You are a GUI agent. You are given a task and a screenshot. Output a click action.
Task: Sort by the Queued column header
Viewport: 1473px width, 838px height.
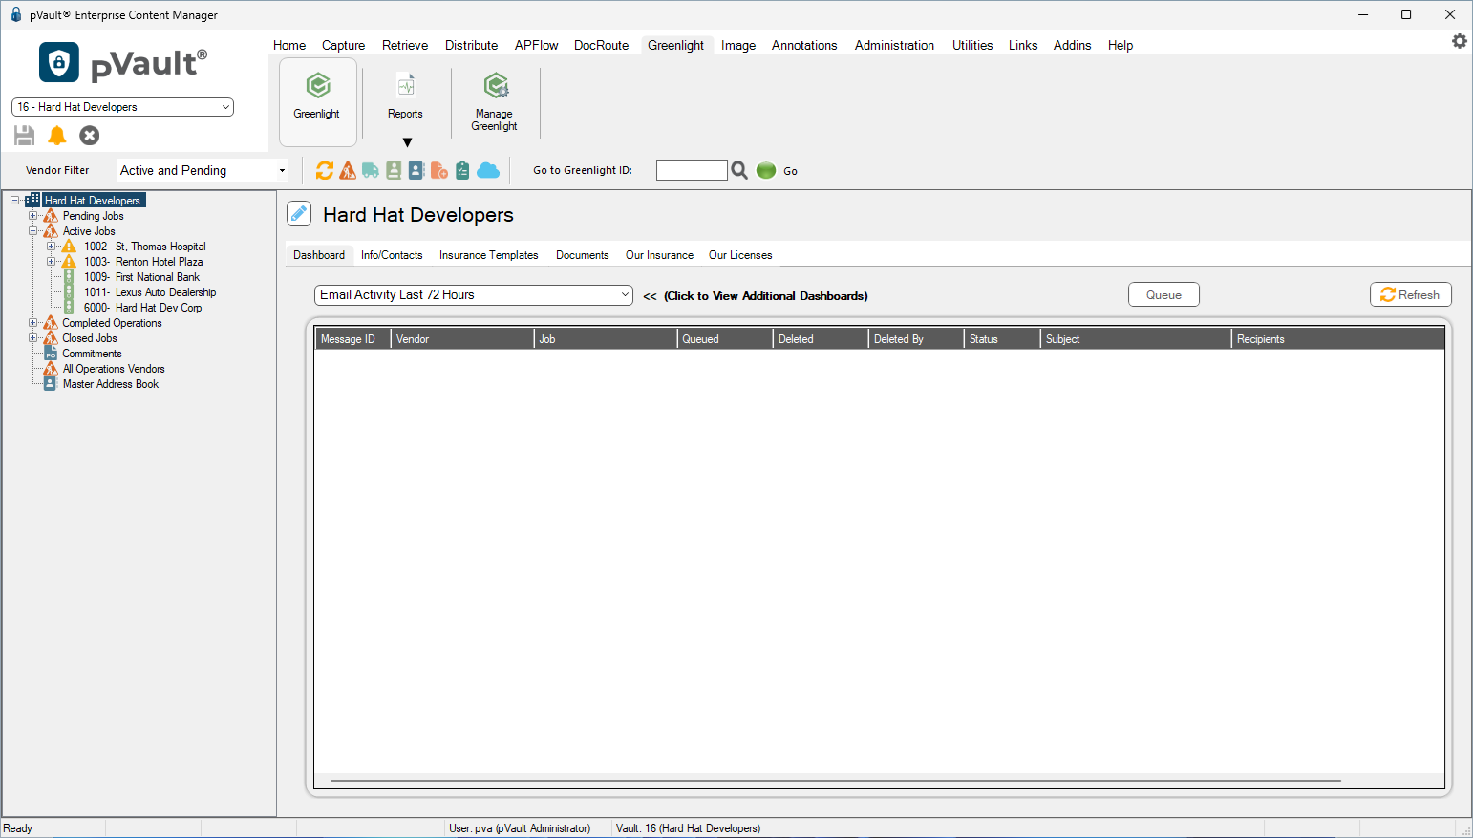(x=724, y=339)
